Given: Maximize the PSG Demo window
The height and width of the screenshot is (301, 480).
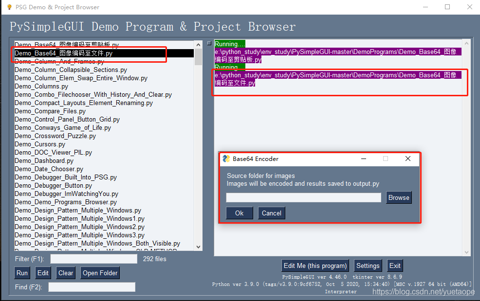Looking at the screenshot, I should [x=447, y=7].
